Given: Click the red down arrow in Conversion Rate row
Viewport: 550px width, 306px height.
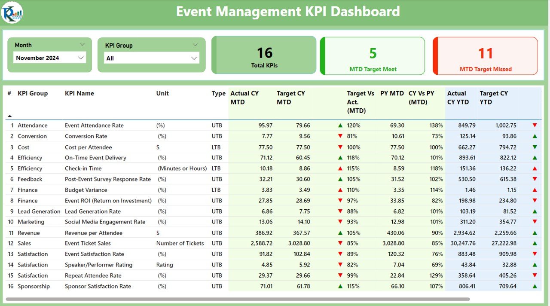Looking at the screenshot, I should [340, 136].
